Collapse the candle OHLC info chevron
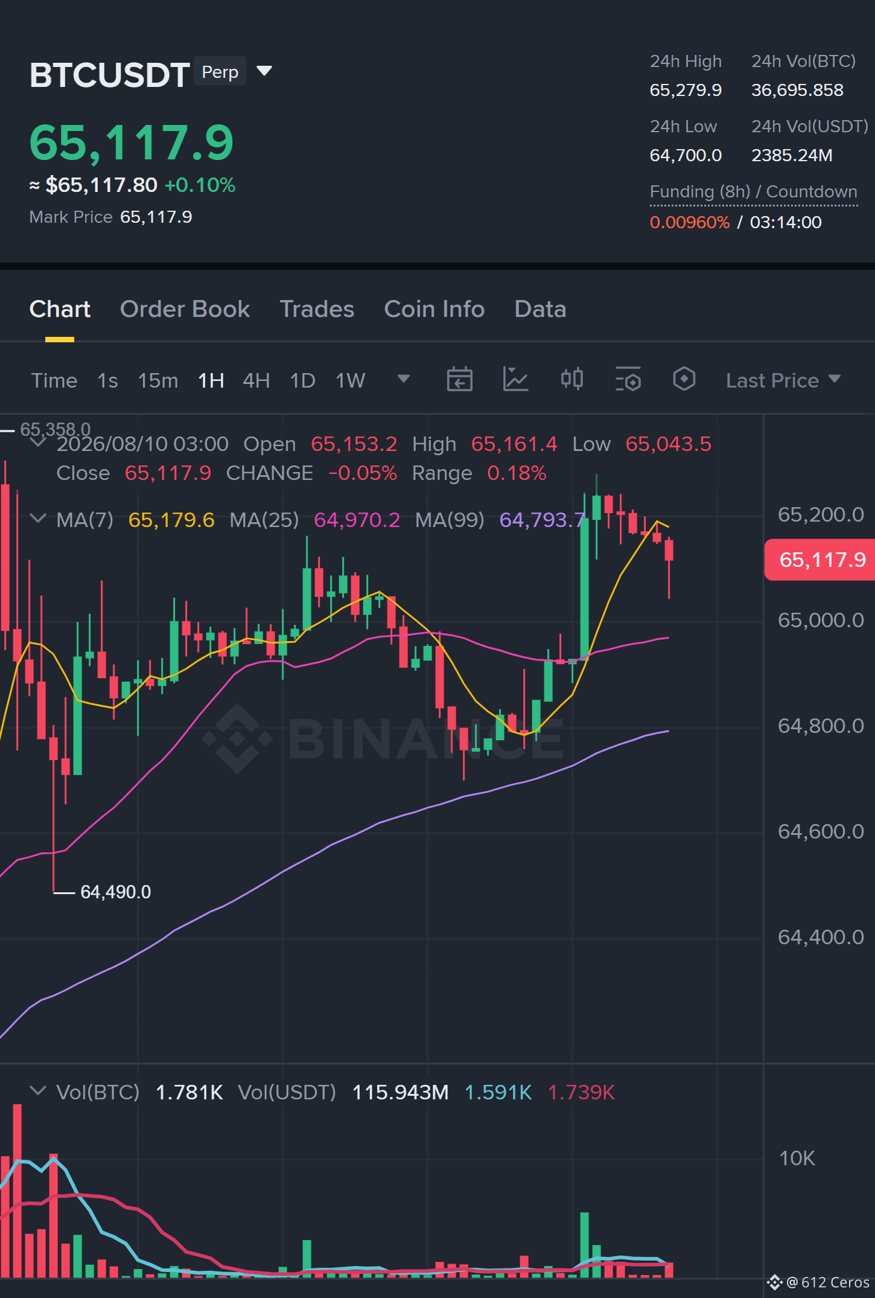Screen dimensions: 875x1298 coord(38,443)
